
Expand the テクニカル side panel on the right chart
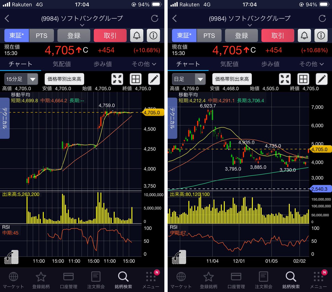(172, 119)
